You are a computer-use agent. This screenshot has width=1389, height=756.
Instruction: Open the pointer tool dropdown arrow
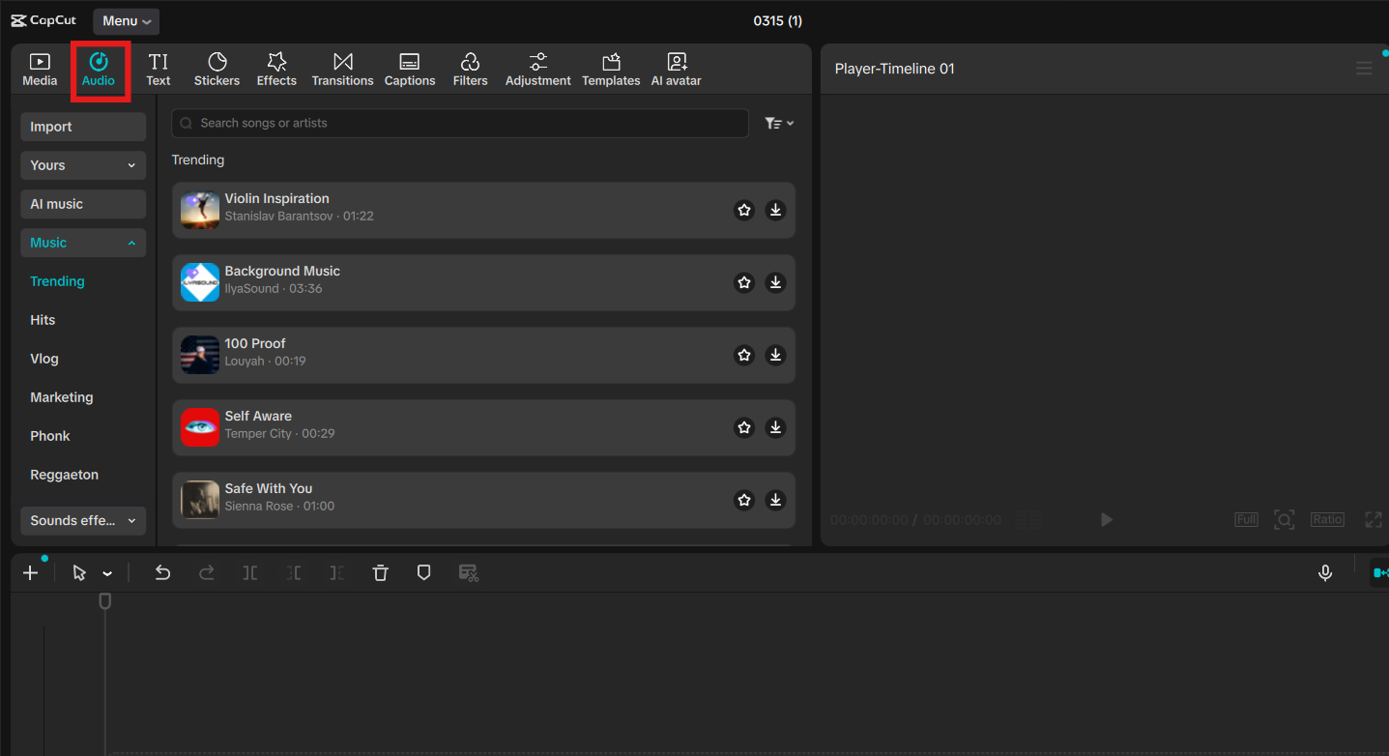[107, 574]
